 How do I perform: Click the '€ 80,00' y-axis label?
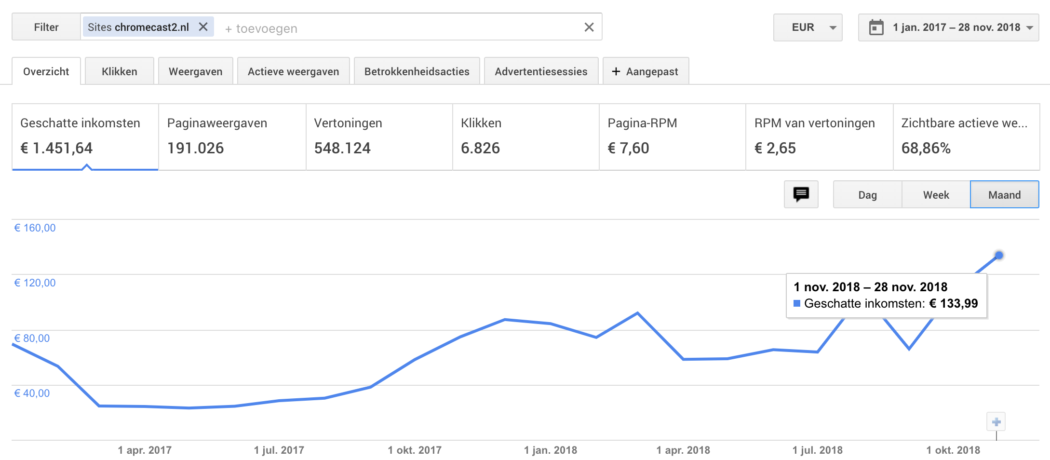tap(32, 338)
